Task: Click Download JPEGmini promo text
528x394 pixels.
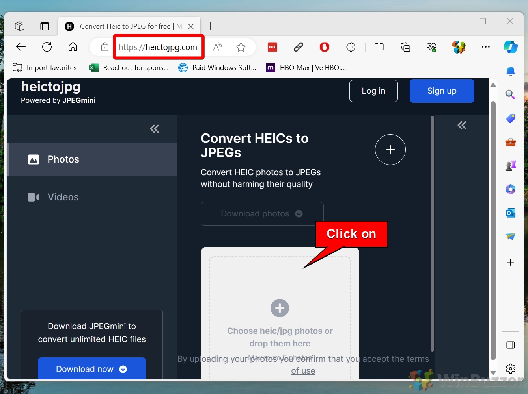Action: click(92, 333)
